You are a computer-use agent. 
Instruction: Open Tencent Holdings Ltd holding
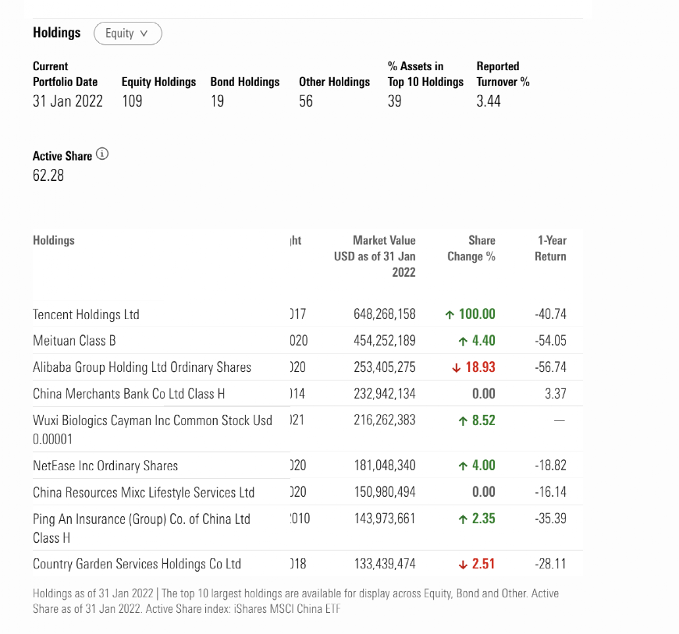pyautogui.click(x=86, y=314)
